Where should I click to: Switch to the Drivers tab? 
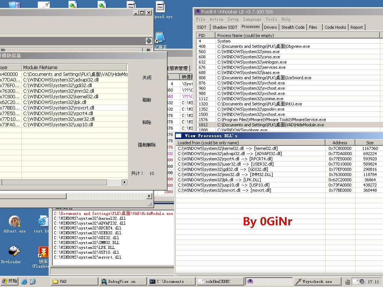pos(270,27)
